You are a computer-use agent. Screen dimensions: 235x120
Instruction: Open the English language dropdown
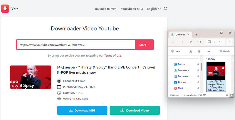coord(154,9)
